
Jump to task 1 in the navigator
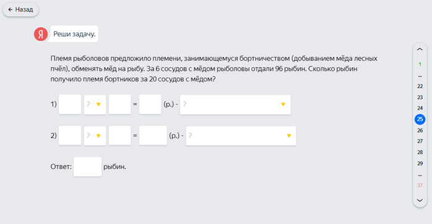(x=420, y=64)
